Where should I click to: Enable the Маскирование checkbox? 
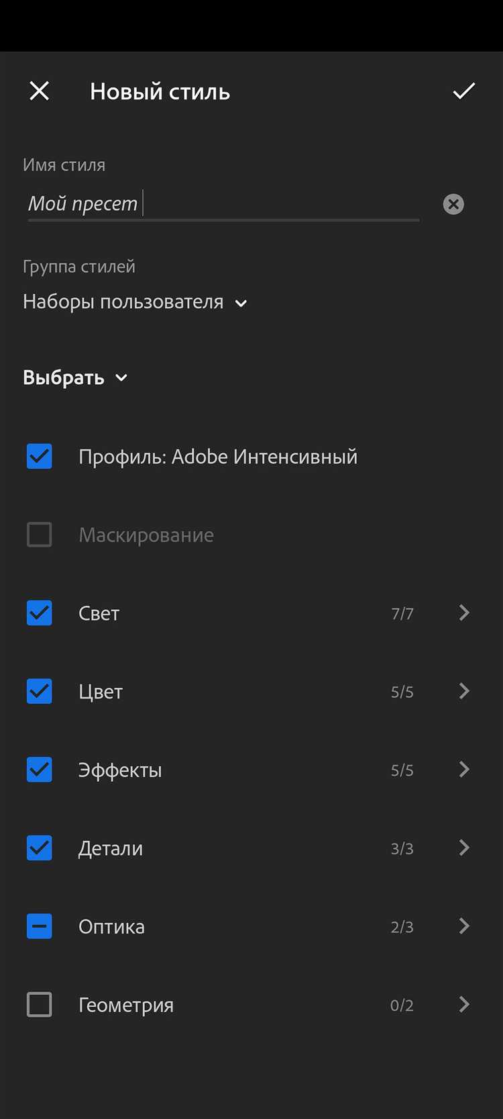(39, 535)
